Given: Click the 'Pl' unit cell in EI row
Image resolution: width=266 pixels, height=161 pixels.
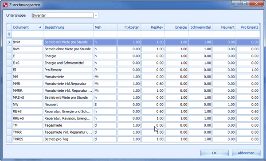Looking at the screenshot, I should click(105, 70).
